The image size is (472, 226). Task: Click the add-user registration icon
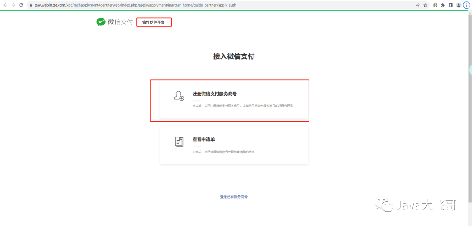179,96
